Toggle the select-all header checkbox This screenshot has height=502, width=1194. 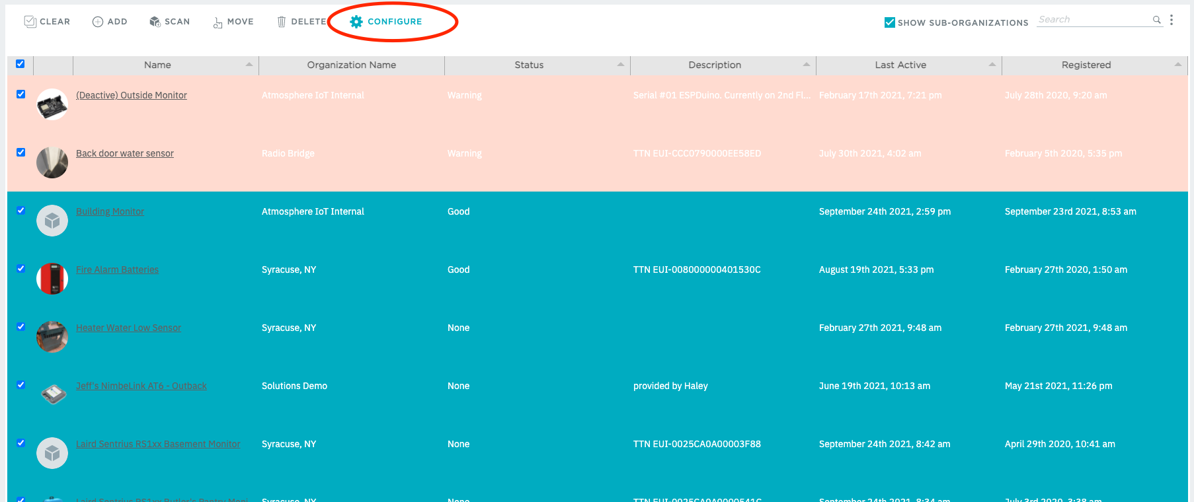[x=20, y=64]
